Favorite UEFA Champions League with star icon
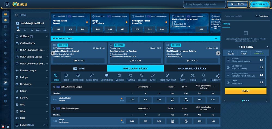The image size is (272, 129). point(54,87)
